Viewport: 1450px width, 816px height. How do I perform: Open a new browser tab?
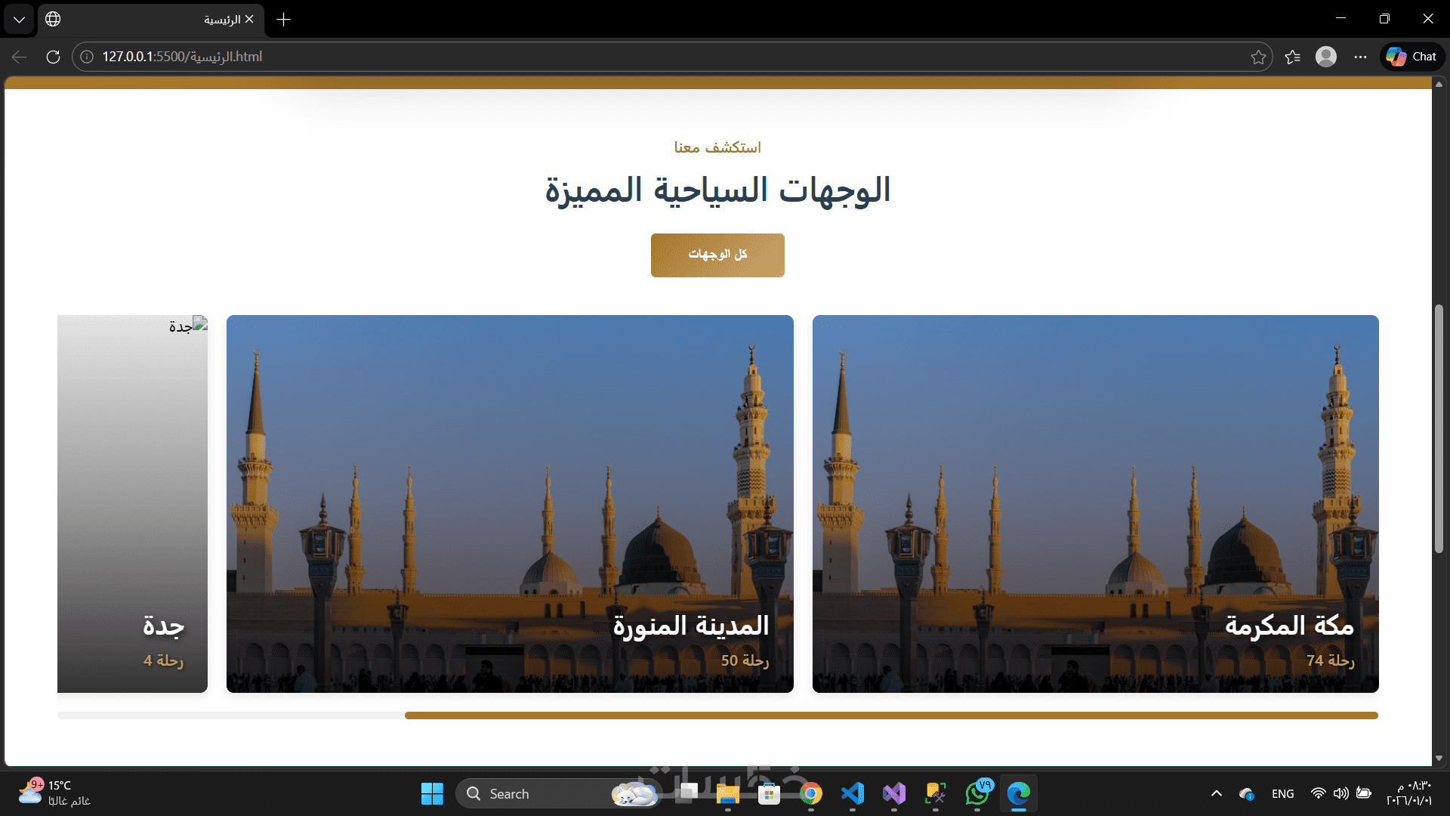pyautogui.click(x=284, y=20)
